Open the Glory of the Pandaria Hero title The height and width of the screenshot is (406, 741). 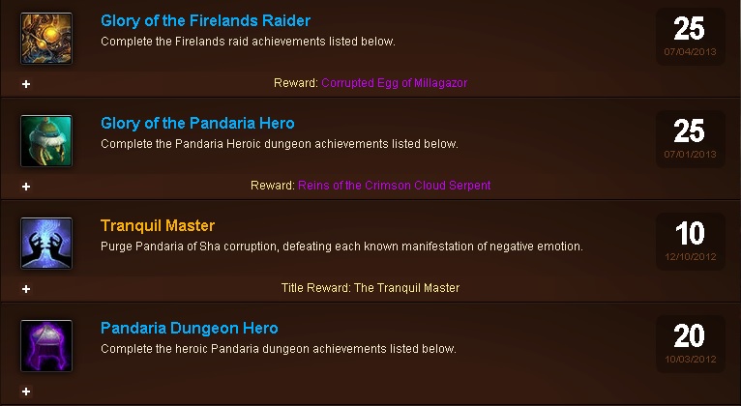[197, 123]
